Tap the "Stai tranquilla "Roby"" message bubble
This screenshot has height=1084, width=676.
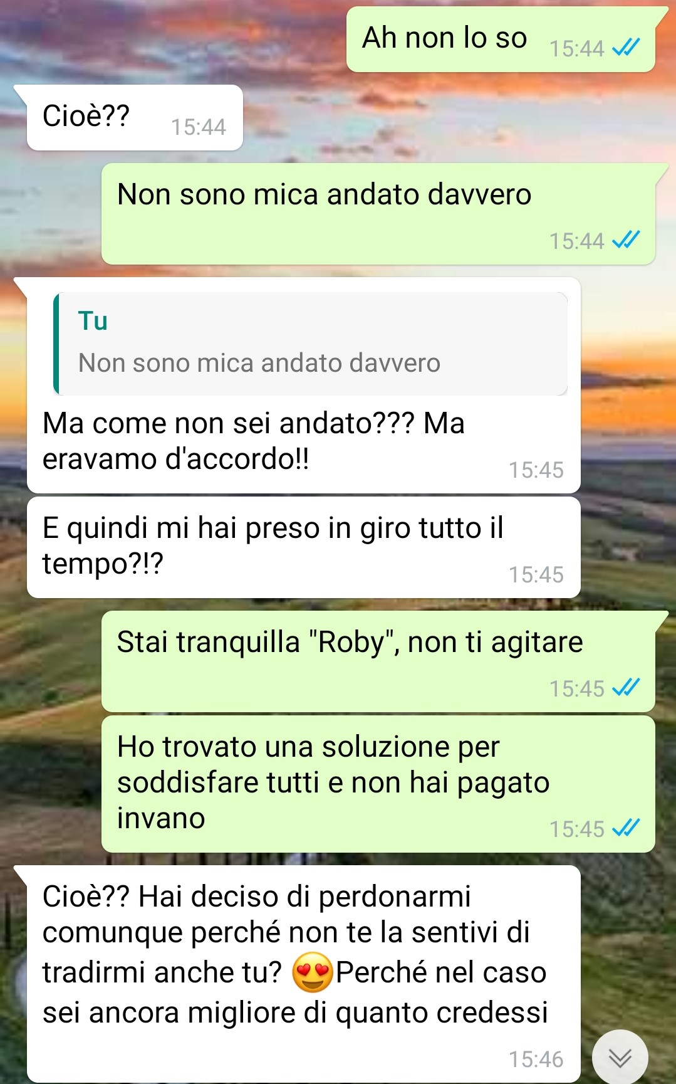point(378,661)
